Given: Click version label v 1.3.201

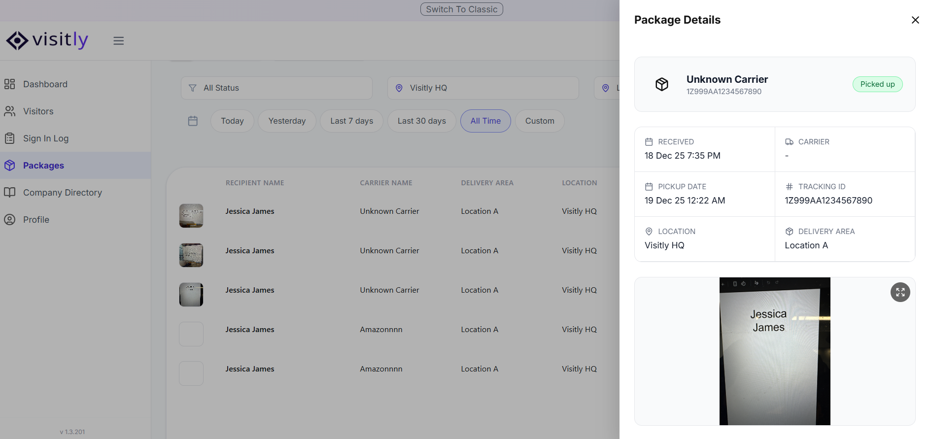Looking at the screenshot, I should [72, 432].
